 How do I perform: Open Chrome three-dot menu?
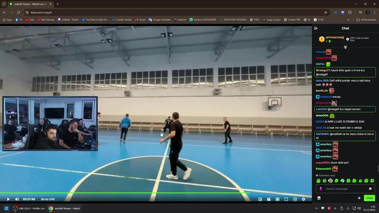[x=375, y=12]
